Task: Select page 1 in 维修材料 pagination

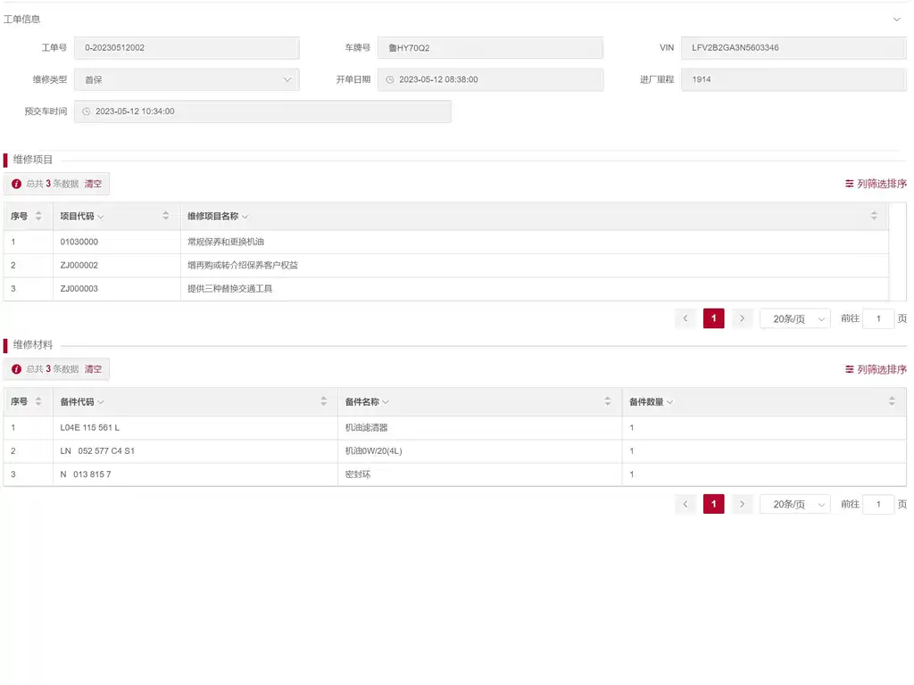Action: [x=713, y=504]
